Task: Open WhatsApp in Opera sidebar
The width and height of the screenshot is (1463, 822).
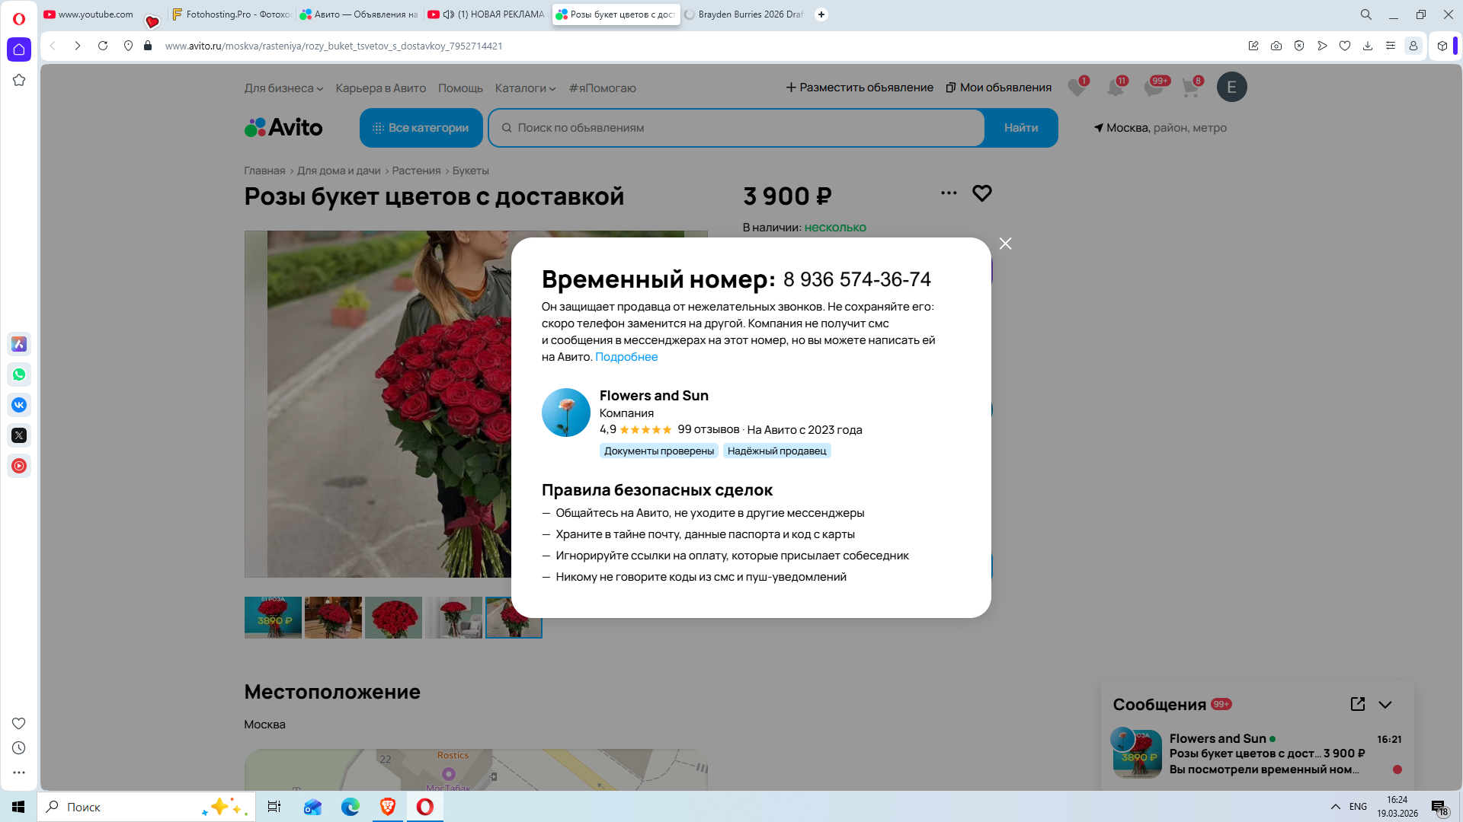Action: click(19, 374)
